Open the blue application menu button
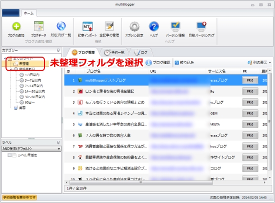Viewport: 275px width, 203px height. click(10, 13)
